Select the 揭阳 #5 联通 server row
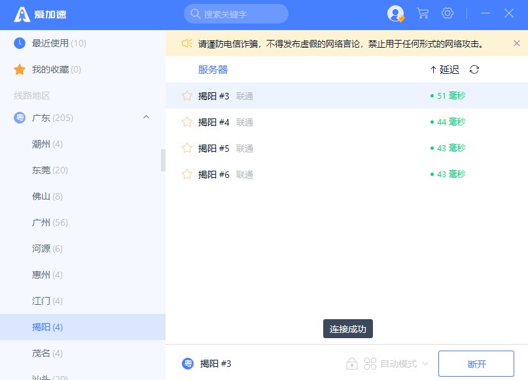 point(347,148)
